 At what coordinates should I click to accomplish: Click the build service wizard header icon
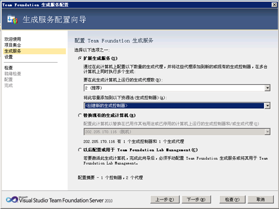click(x=12, y=19)
